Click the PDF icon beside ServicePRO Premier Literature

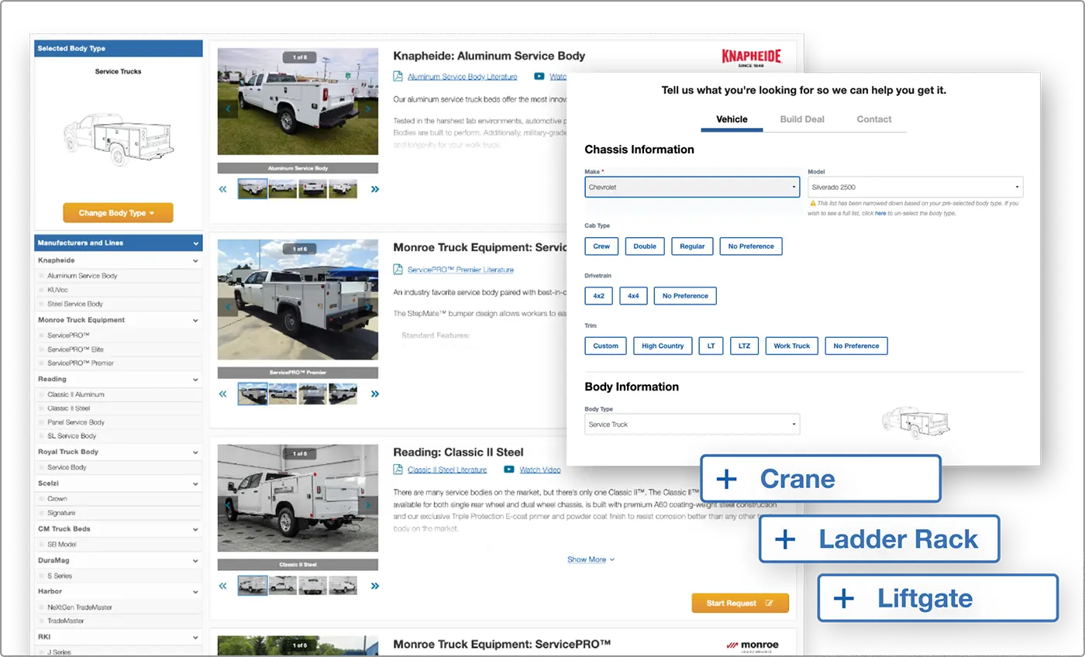pyautogui.click(x=398, y=270)
